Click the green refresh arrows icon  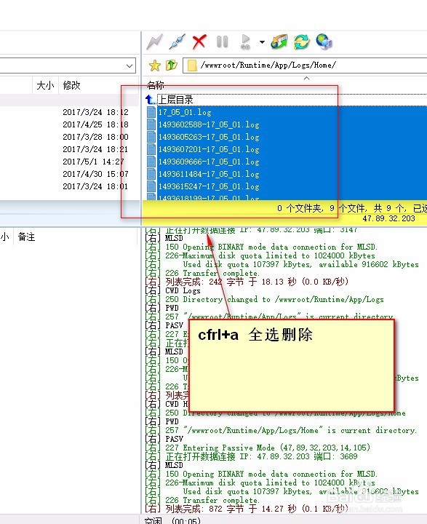pyautogui.click(x=302, y=41)
